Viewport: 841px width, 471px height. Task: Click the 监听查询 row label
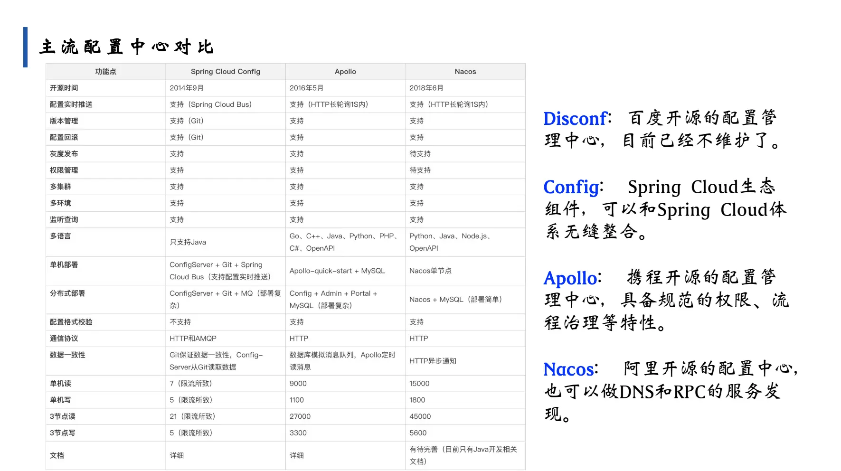[x=64, y=219]
